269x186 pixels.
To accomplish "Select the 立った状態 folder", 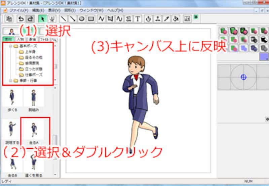I will tap(31, 69).
